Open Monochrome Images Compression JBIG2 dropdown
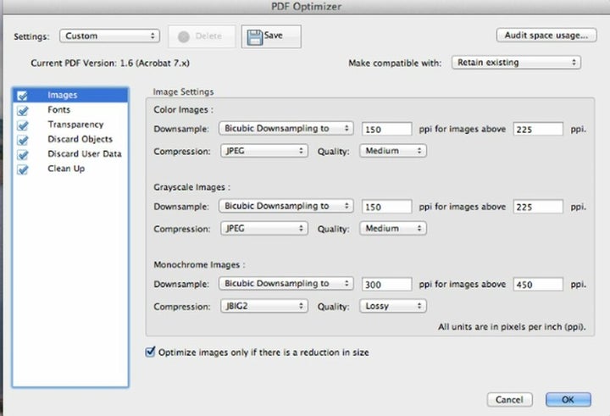This screenshot has height=416, width=610. pyautogui.click(x=263, y=306)
